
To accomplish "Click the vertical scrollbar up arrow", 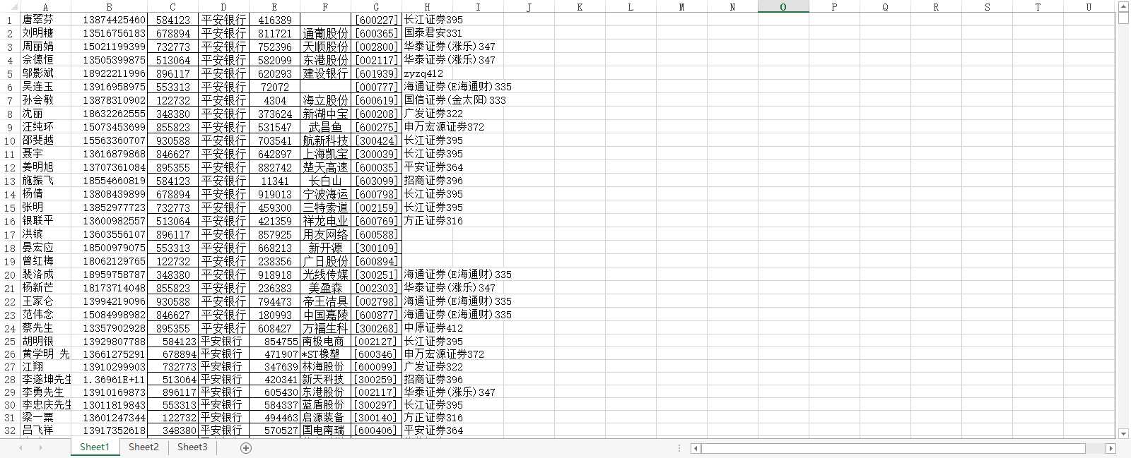I will point(1124,6).
